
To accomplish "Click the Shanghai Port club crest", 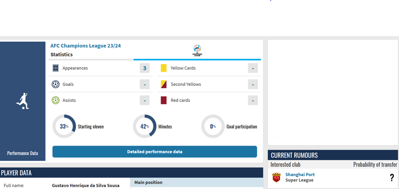I will click(x=276, y=177).
